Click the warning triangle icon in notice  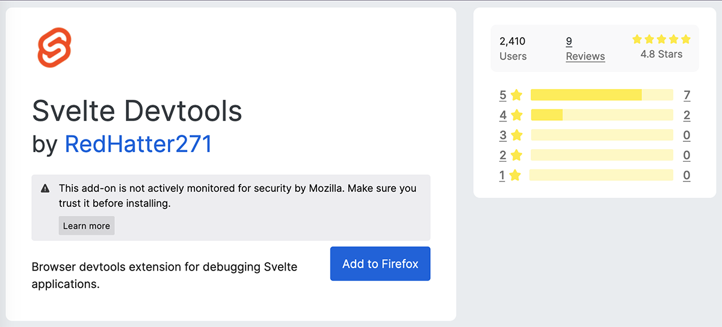(x=45, y=189)
